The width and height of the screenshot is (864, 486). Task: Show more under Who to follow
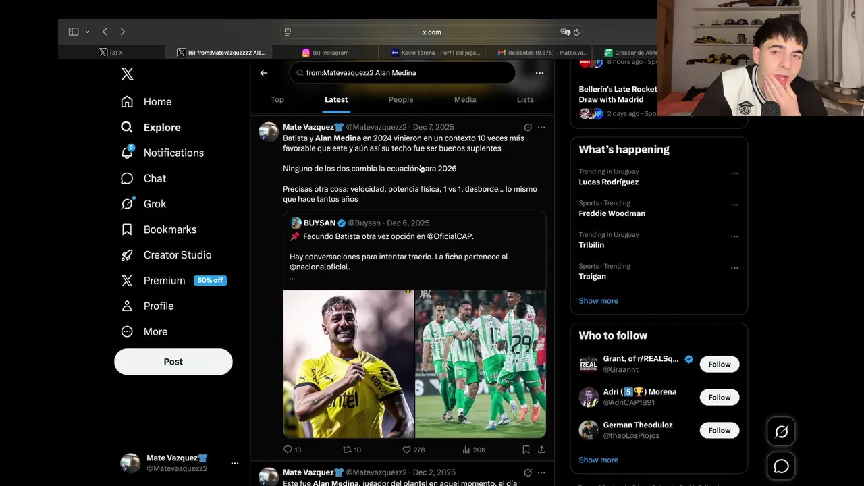click(598, 460)
